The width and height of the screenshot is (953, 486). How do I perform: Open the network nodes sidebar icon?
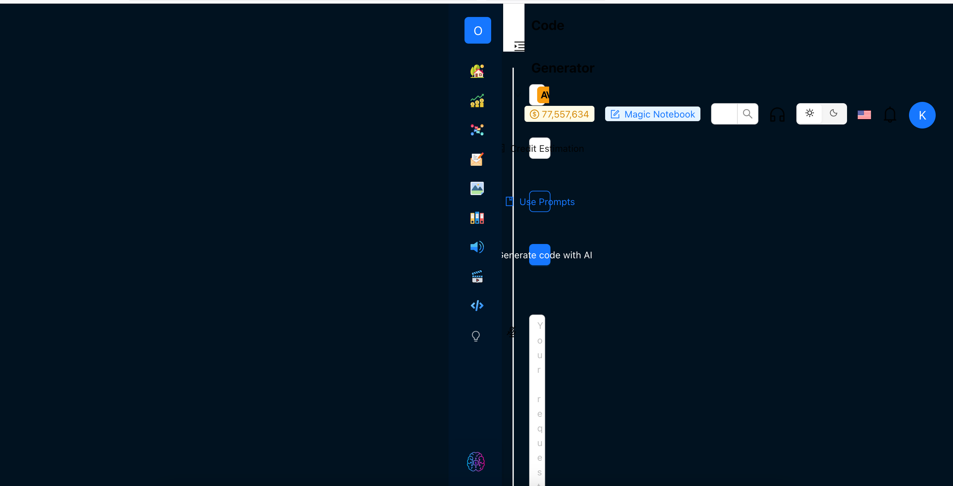[x=477, y=130]
